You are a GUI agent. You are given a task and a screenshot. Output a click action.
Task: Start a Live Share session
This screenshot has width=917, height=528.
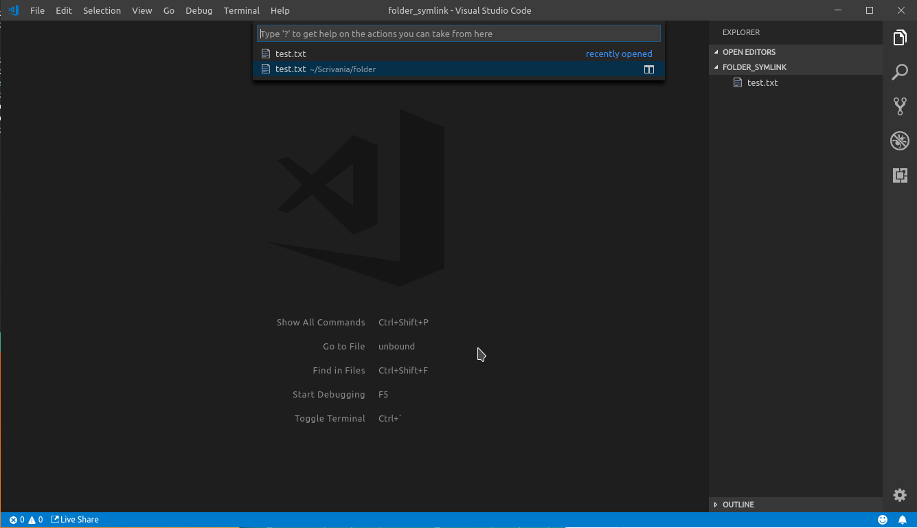point(74,520)
